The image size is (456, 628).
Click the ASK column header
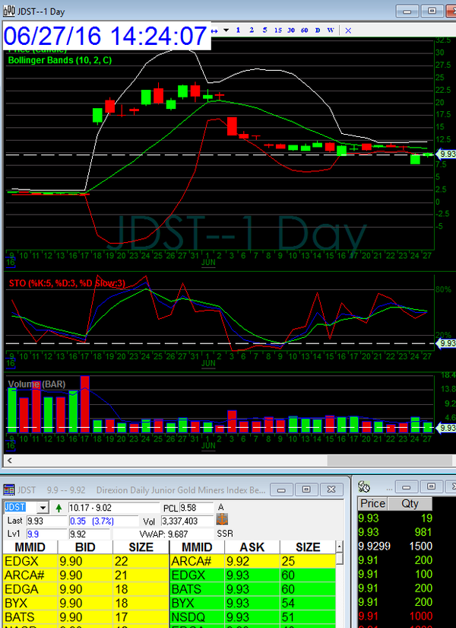coord(252,547)
